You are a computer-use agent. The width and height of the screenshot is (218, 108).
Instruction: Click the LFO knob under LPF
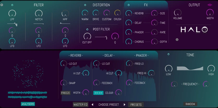coord(12,41)
